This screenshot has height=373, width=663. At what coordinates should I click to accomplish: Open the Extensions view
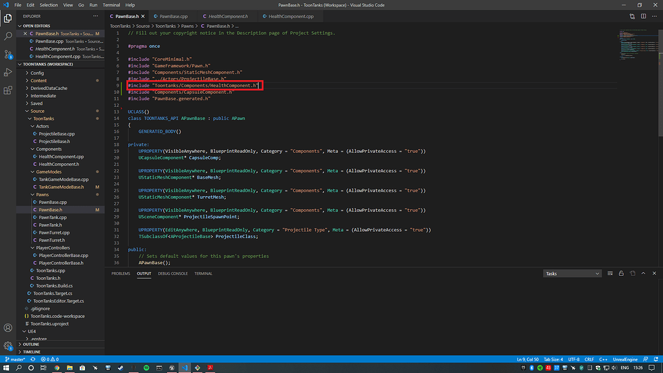click(x=8, y=90)
